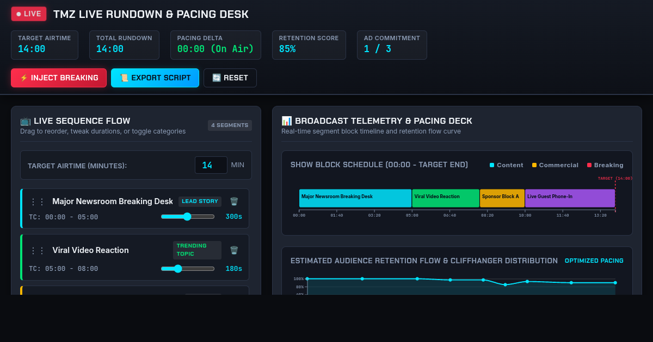The image size is (653, 342).
Task: Click the 180s duration value
Action: coord(234,268)
